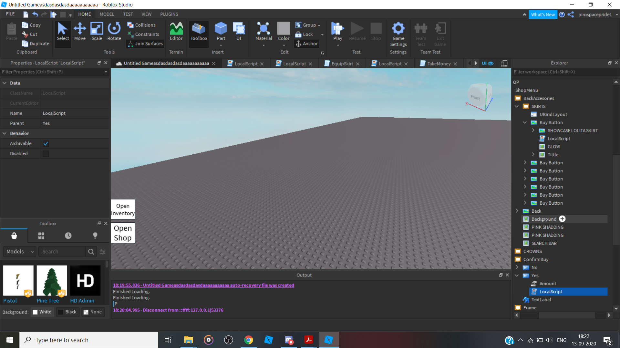
Task: Collapse the SKIRTS tree node
Action: coord(517,106)
